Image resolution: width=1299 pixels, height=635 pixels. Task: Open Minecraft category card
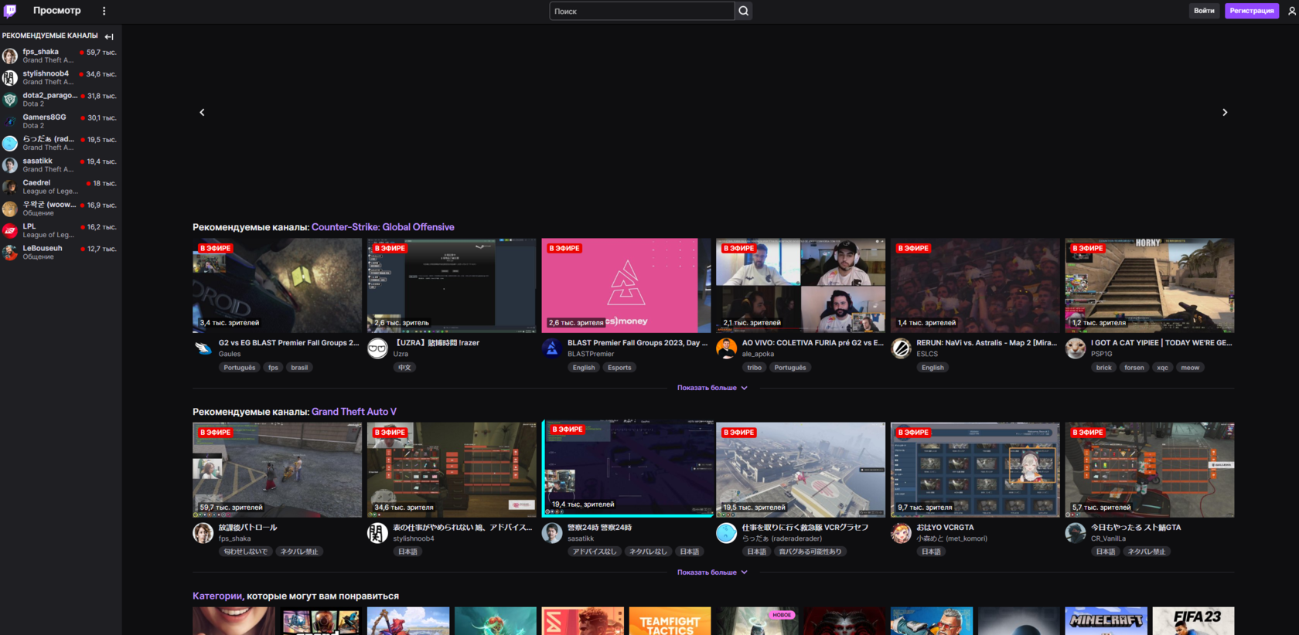click(1106, 621)
